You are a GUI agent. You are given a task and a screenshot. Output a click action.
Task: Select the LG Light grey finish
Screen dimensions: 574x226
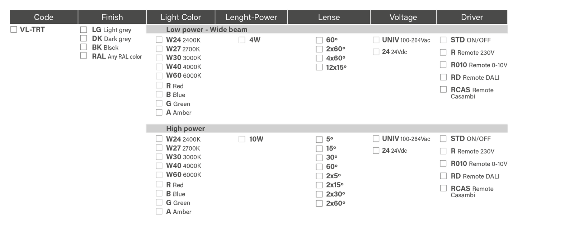click(x=84, y=29)
